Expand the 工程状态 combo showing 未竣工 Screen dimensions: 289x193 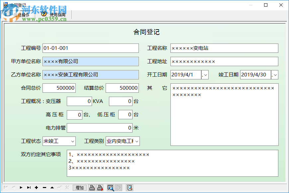pos(72,141)
